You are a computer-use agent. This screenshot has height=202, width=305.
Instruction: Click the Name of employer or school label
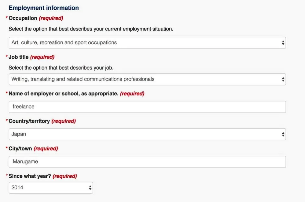coord(63,94)
